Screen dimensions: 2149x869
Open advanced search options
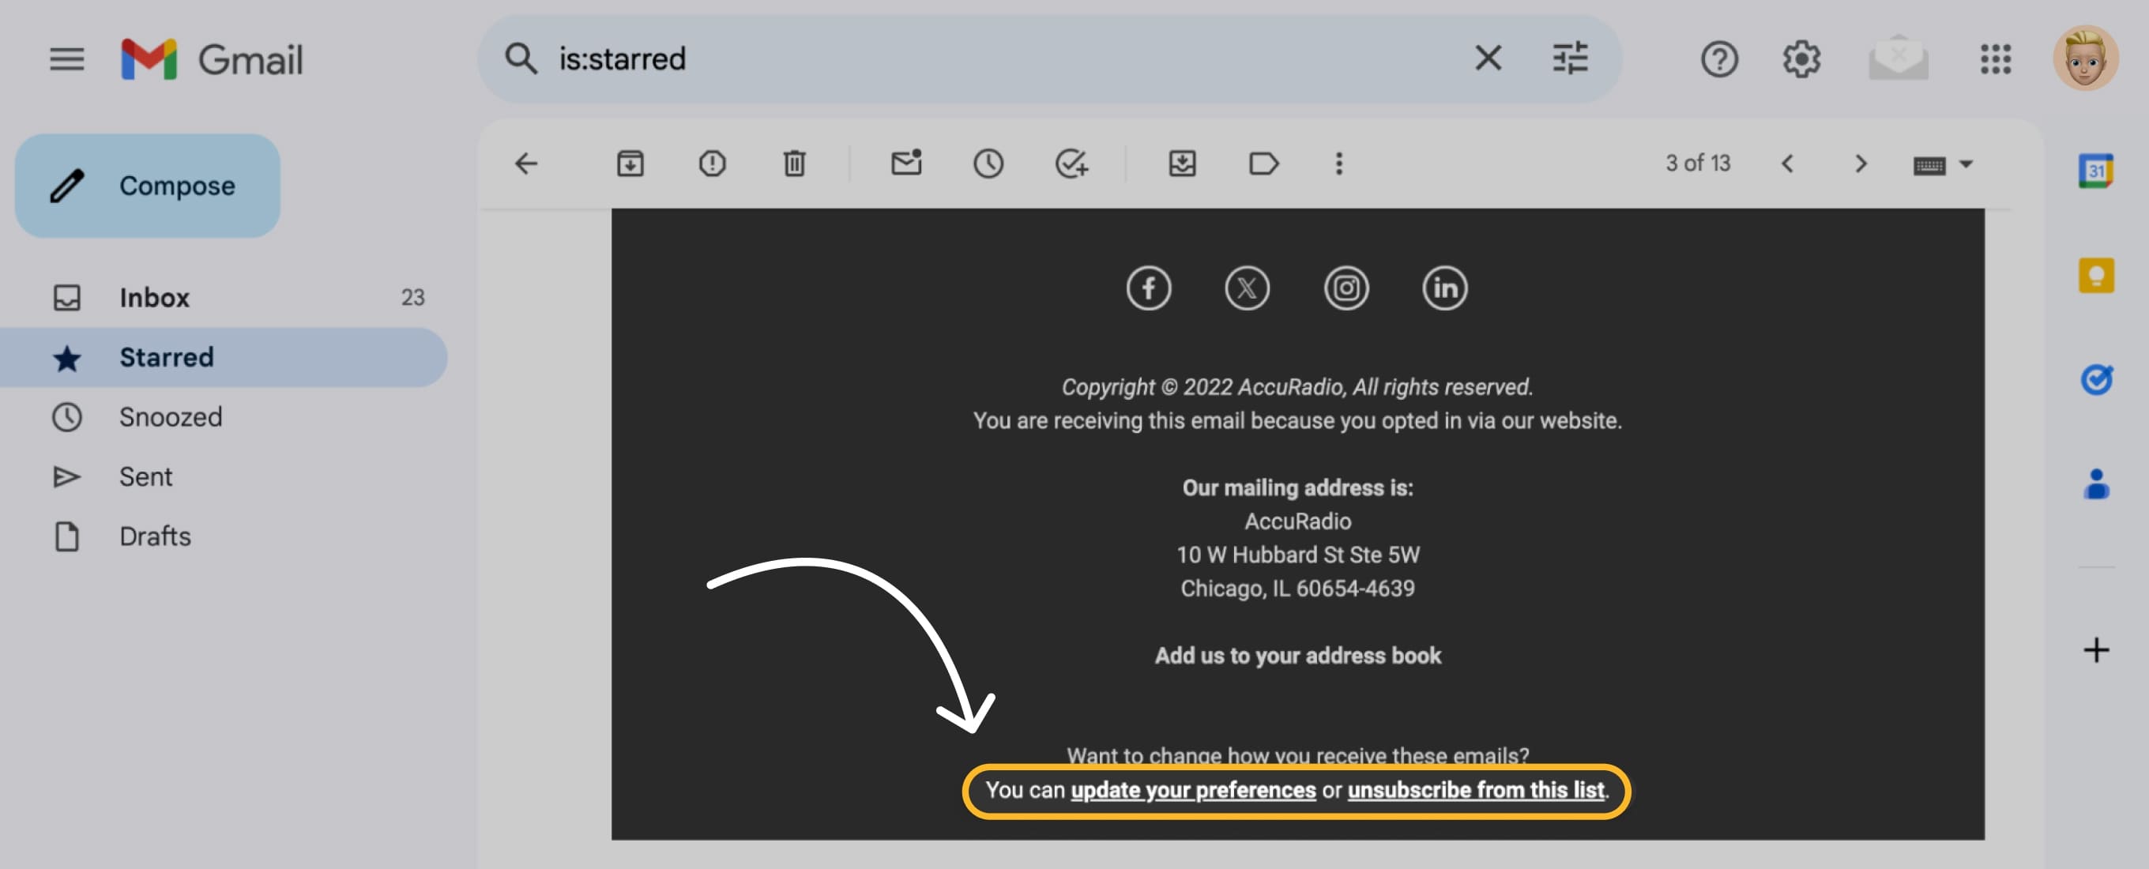[1570, 58]
